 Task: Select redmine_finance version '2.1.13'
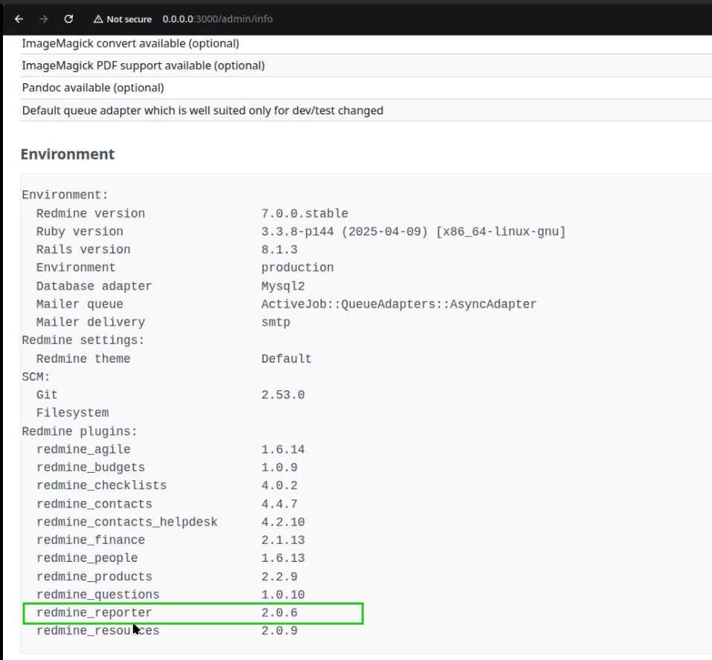(x=283, y=540)
